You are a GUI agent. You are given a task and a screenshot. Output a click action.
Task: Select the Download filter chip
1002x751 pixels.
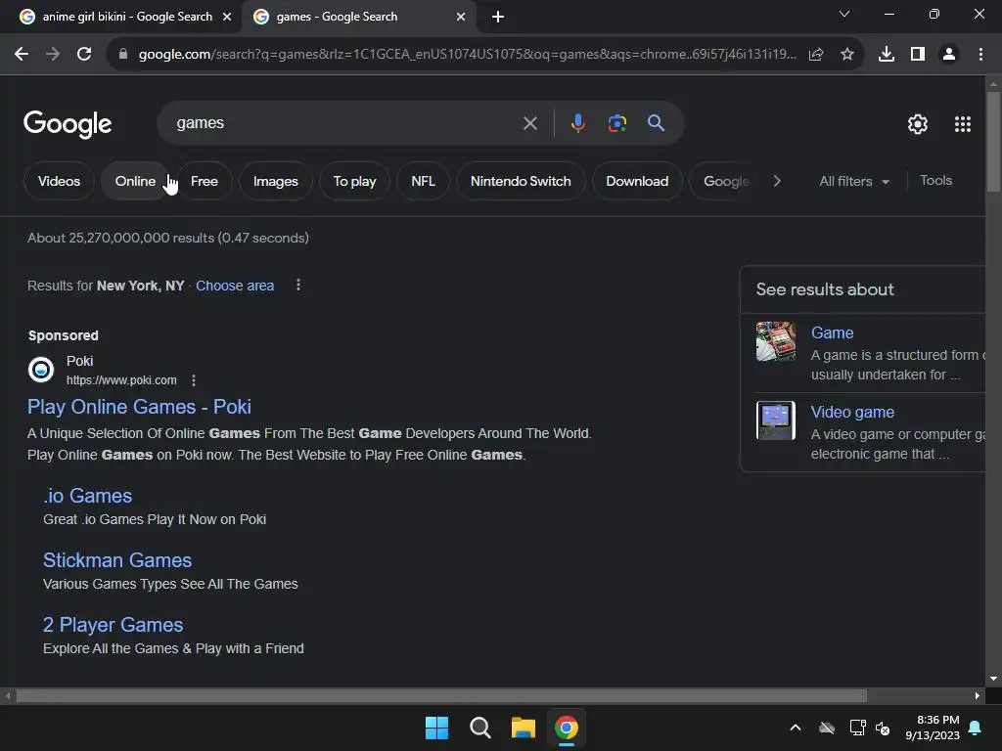637,181
